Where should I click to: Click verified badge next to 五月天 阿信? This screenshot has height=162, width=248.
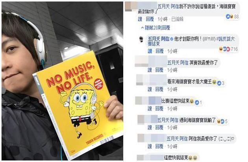pos(172,39)
